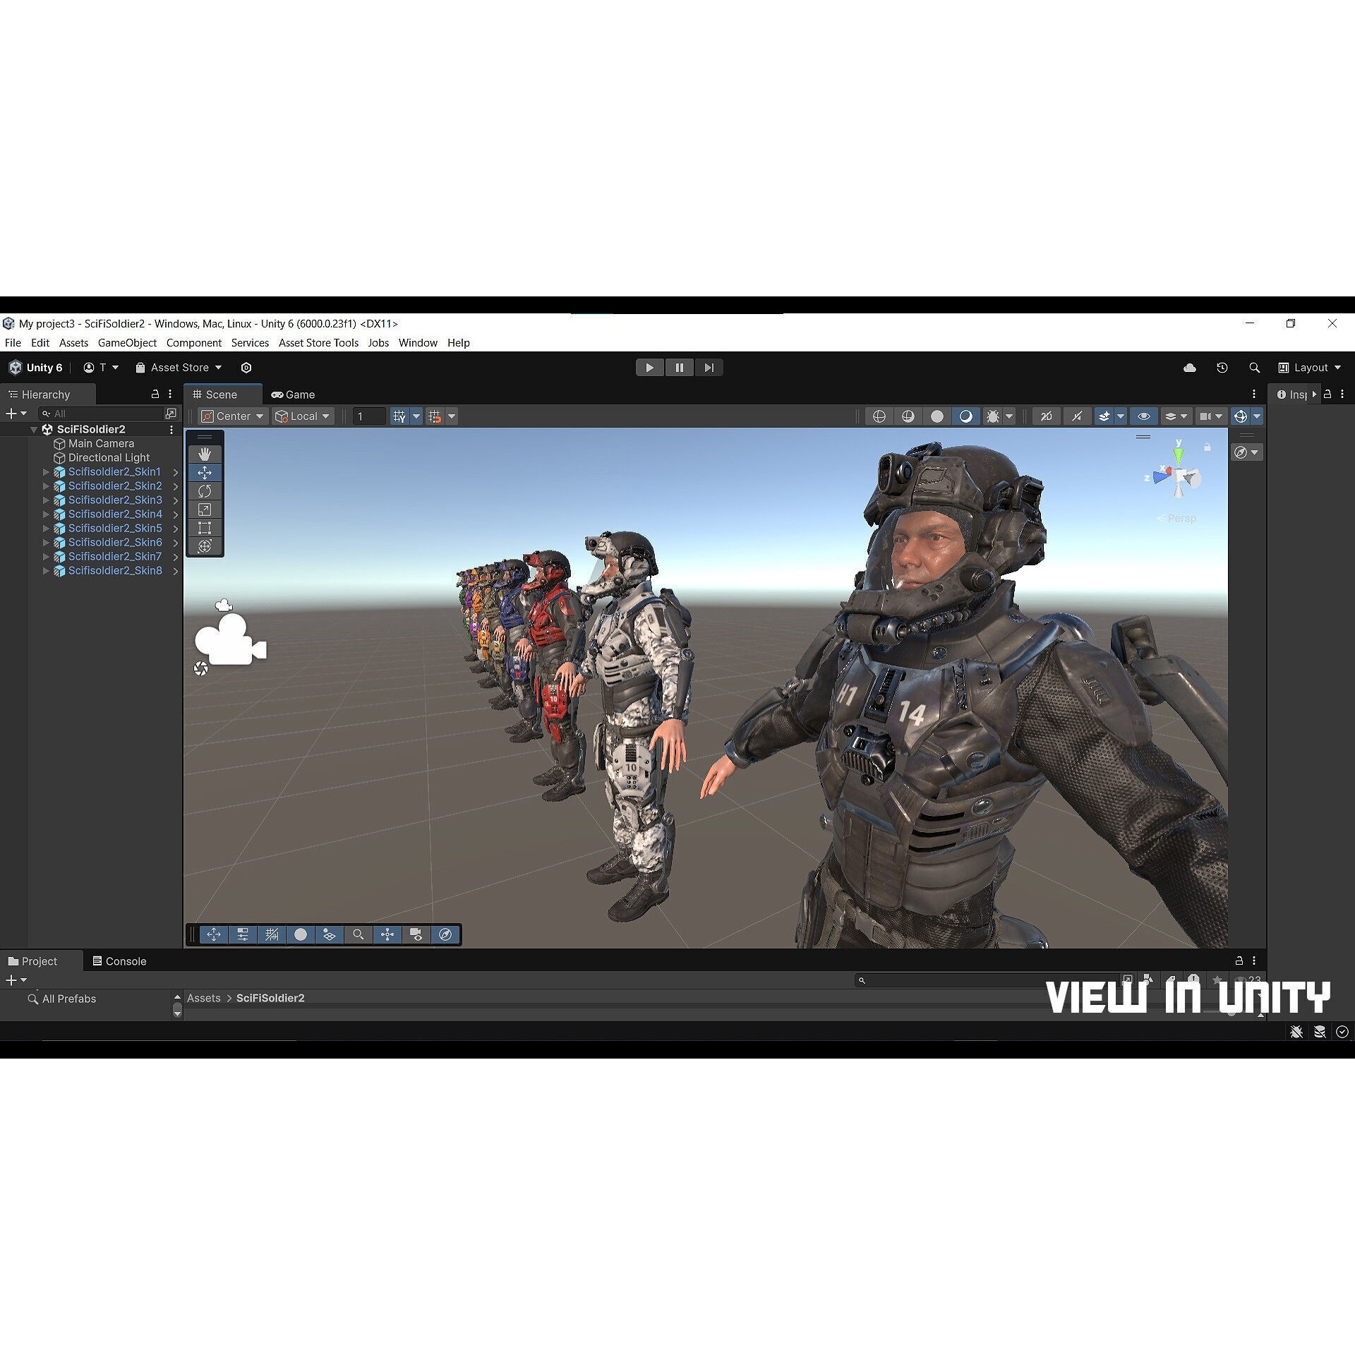Toggle Hierarchy panel lock
Image resolution: width=1355 pixels, height=1355 pixels.
[155, 394]
